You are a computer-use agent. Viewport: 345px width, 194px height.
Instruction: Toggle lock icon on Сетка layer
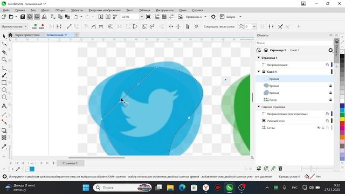pos(323,128)
